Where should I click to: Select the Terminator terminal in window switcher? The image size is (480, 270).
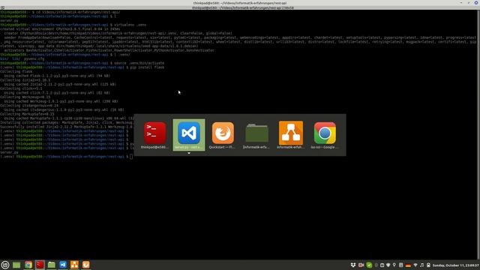point(155,135)
